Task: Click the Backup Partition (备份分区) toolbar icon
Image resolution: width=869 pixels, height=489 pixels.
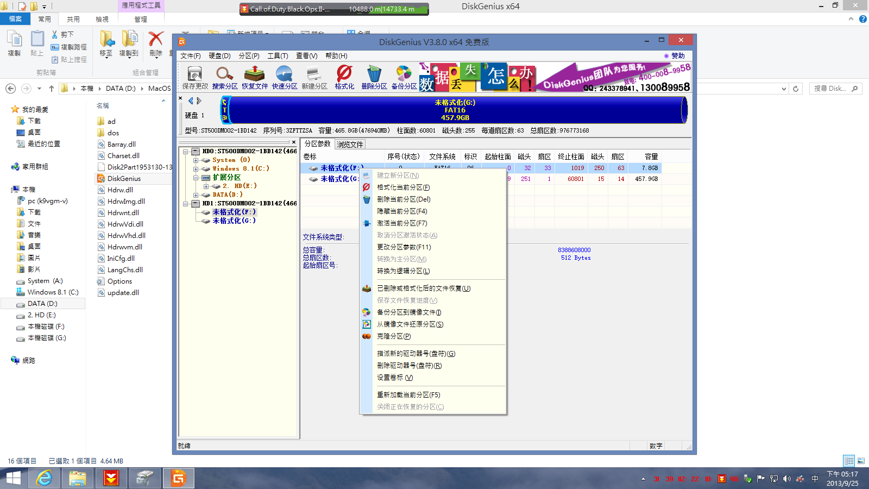Action: [404, 78]
